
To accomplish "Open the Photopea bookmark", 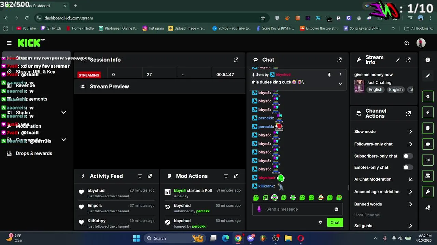I will (118, 29).
